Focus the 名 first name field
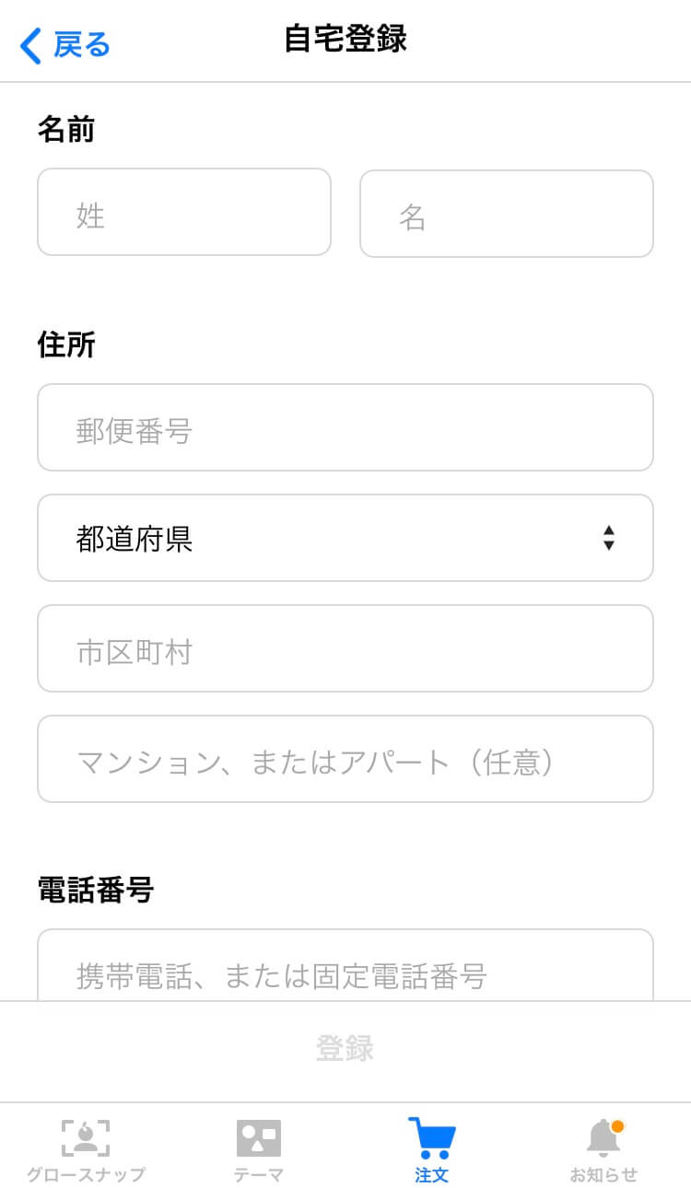This screenshot has width=691, height=1188. tap(507, 214)
